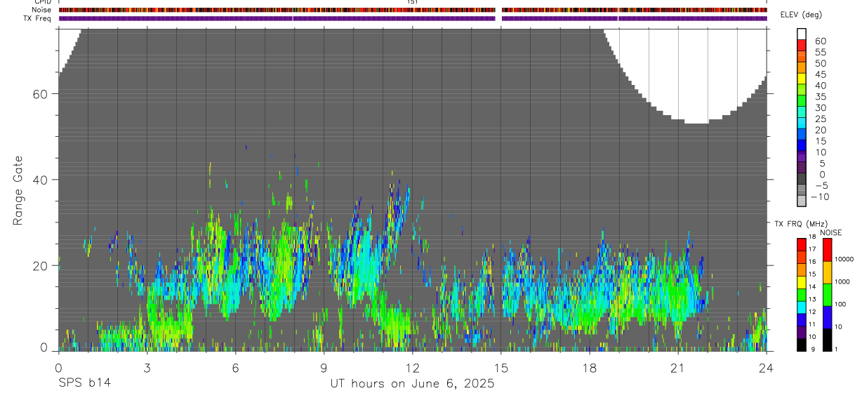This screenshot has width=862, height=398.
Task: Click the cyan 25-degree elevation color band
Action: (x=802, y=123)
